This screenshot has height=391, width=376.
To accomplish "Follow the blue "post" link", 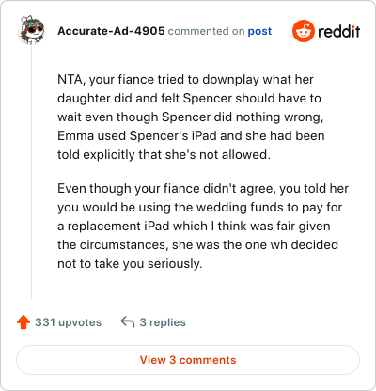I will click(259, 31).
